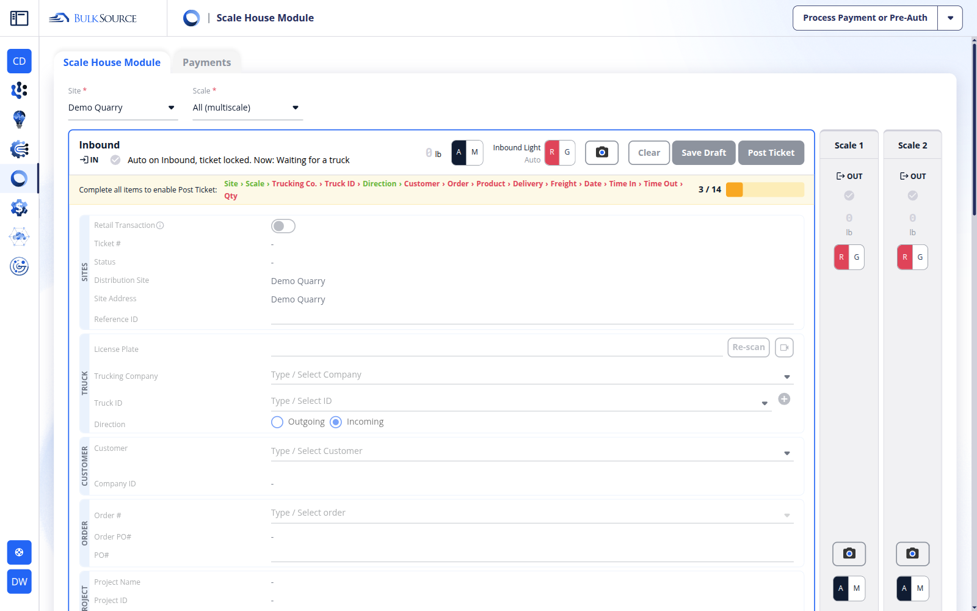This screenshot has height=611, width=977.
Task: Open the Site dropdown showing Demo Quarry
Action: pos(123,108)
